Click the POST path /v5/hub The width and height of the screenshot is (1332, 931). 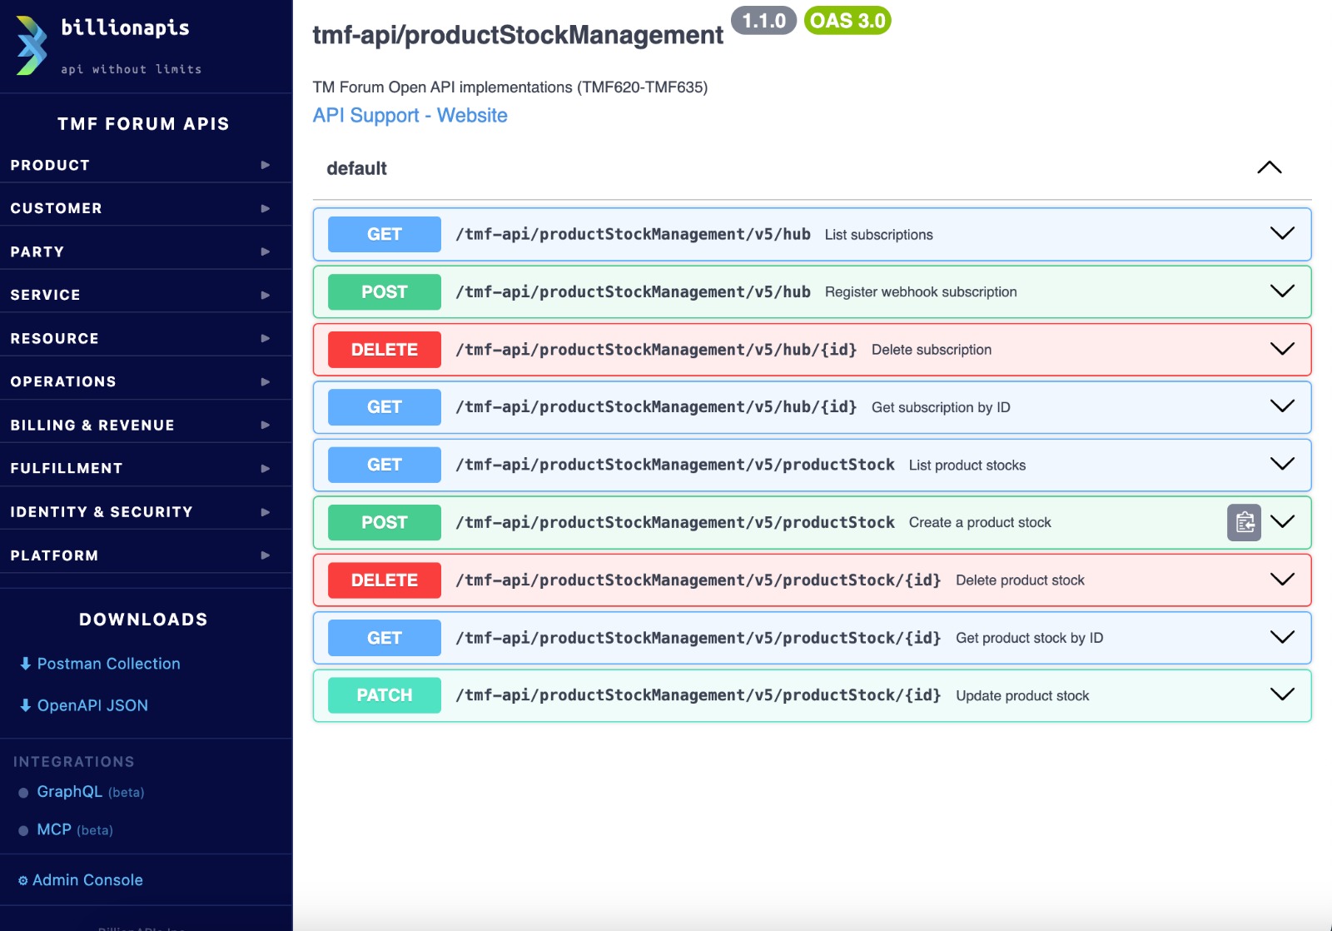[x=633, y=291]
